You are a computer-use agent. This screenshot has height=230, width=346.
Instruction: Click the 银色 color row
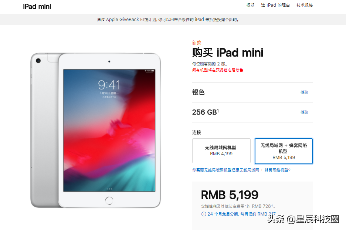pyautogui.click(x=252, y=92)
